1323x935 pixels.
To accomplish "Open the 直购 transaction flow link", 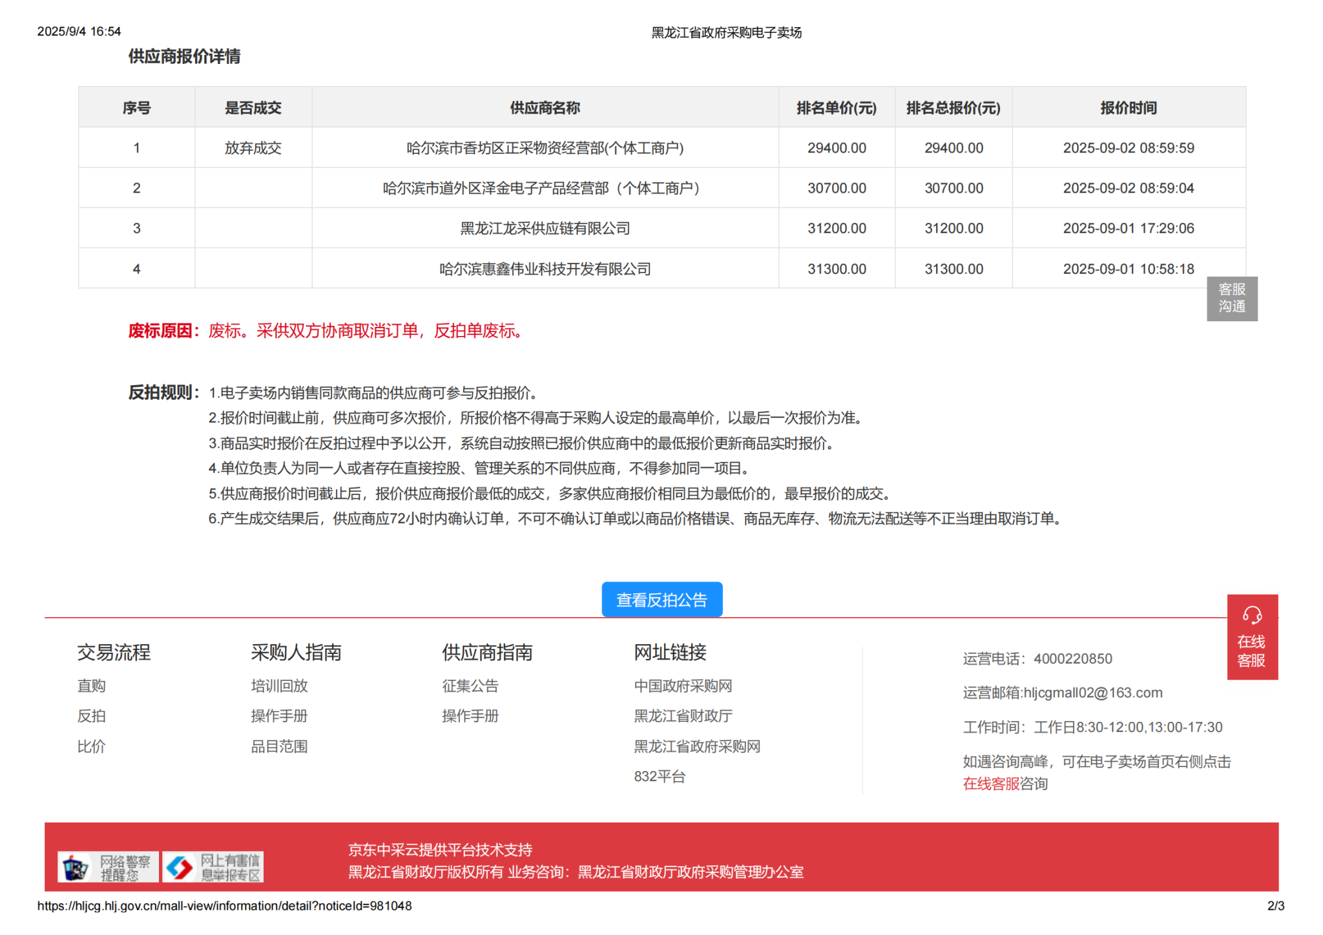I will 92,686.
